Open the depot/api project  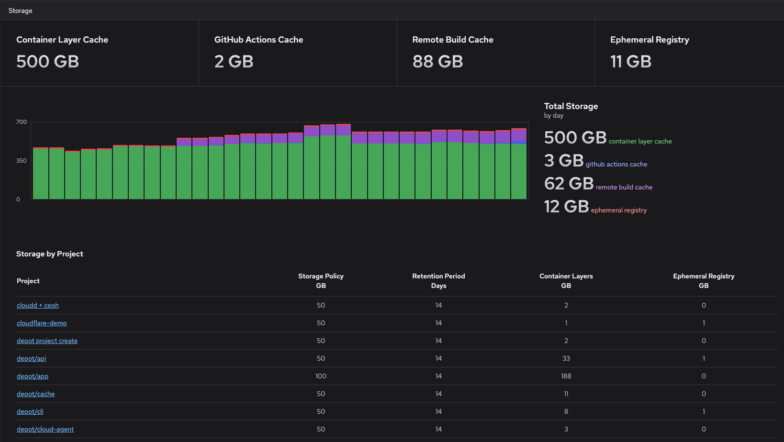tap(31, 358)
